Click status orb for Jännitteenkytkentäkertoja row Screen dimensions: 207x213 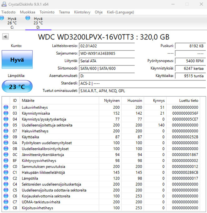[6, 154]
